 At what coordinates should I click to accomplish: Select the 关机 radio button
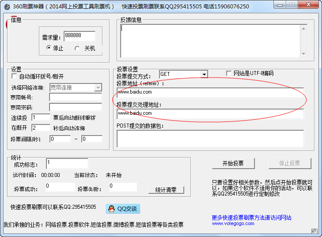(77, 48)
